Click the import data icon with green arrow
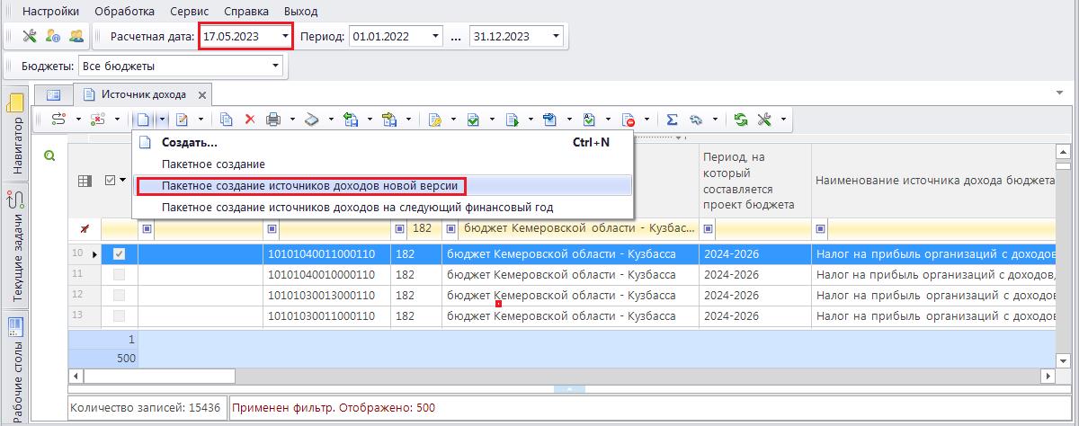This screenshot has height=426, width=1079. coord(352,119)
